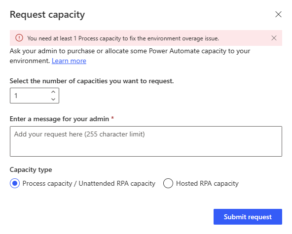Click the red error alert icon
Screen dimensions: 292x234
(x=19, y=38)
